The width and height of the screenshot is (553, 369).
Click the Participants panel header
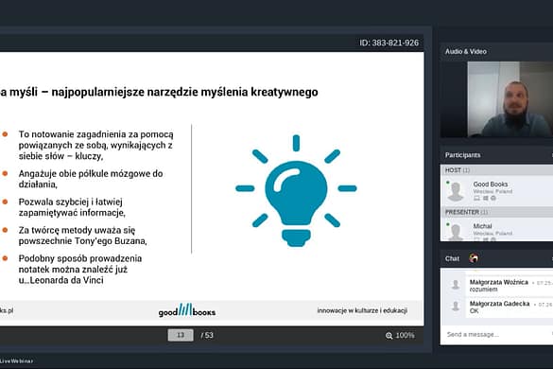pos(496,155)
